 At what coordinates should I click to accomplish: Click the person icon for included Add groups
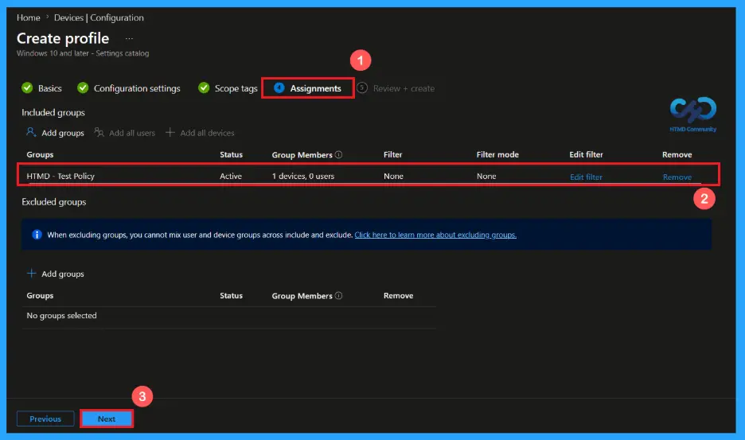[x=31, y=132]
